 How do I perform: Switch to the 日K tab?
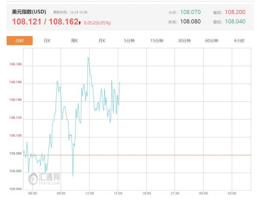coord(47,41)
